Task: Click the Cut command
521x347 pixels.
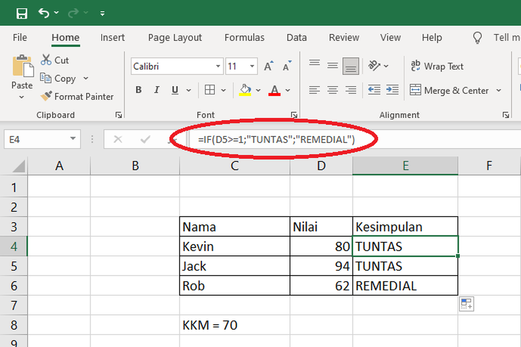Action: [x=55, y=60]
